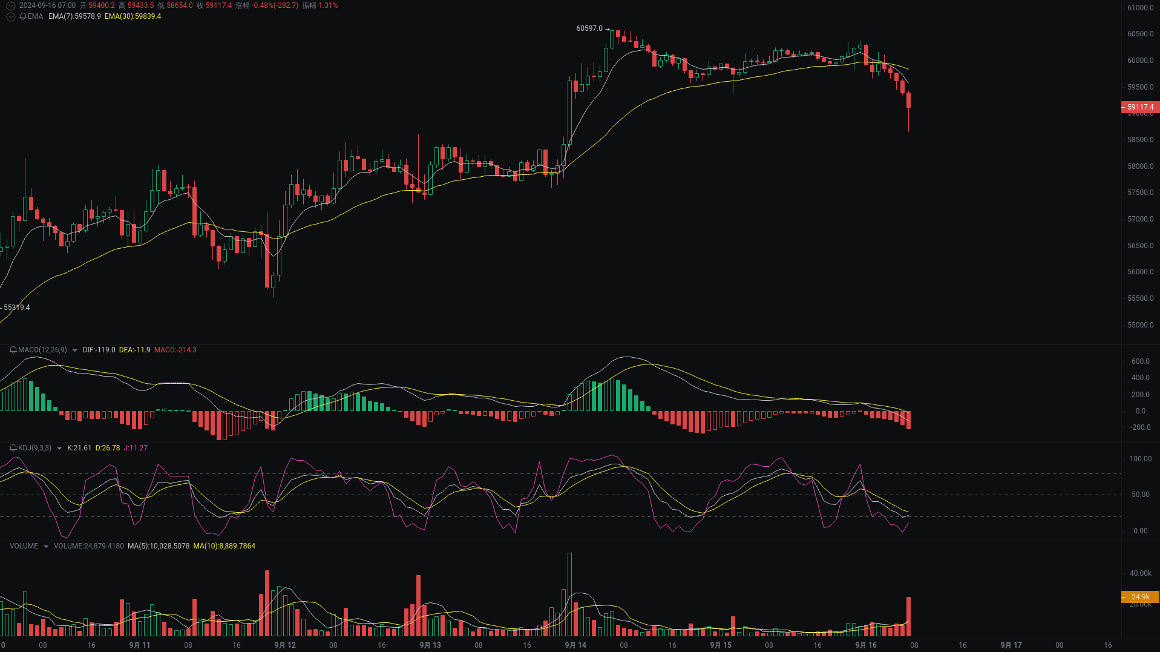Click the 9月16 label on time axis

point(866,645)
